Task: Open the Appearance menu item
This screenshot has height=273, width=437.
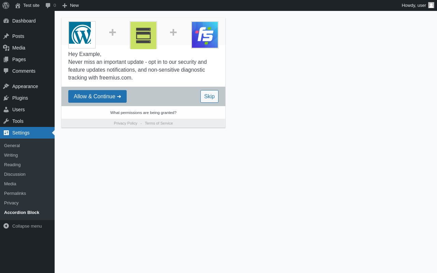Action: (x=27, y=86)
